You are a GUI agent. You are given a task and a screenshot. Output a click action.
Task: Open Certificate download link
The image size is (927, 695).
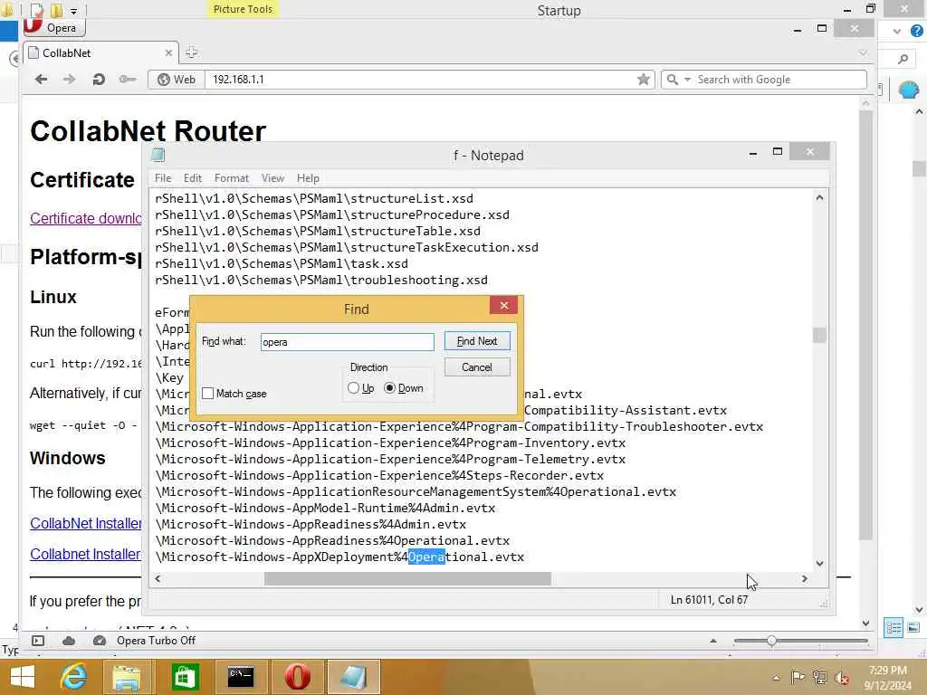click(x=86, y=218)
